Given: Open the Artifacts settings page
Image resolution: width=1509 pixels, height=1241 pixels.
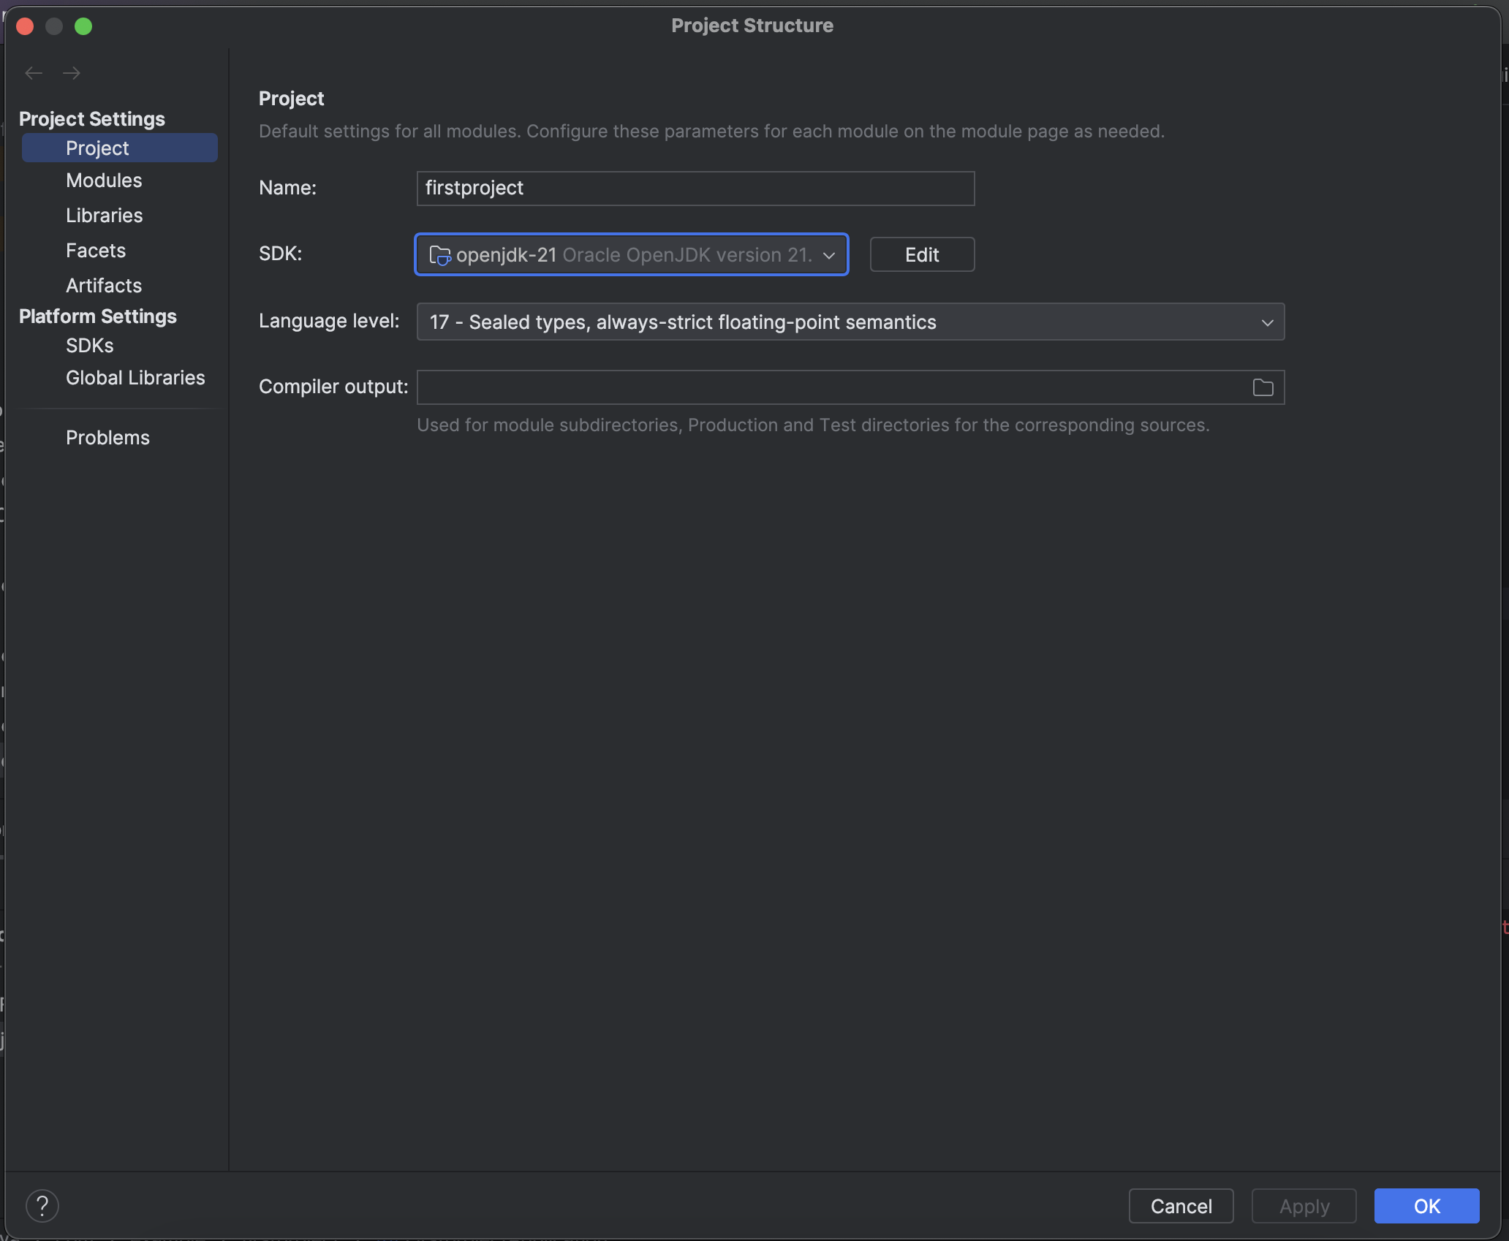Looking at the screenshot, I should [x=104, y=286].
